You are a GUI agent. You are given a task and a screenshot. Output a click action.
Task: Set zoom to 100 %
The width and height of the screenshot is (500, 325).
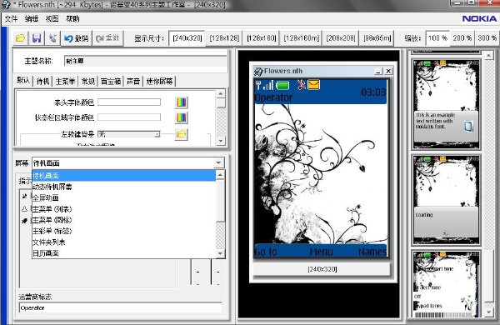[x=437, y=38]
